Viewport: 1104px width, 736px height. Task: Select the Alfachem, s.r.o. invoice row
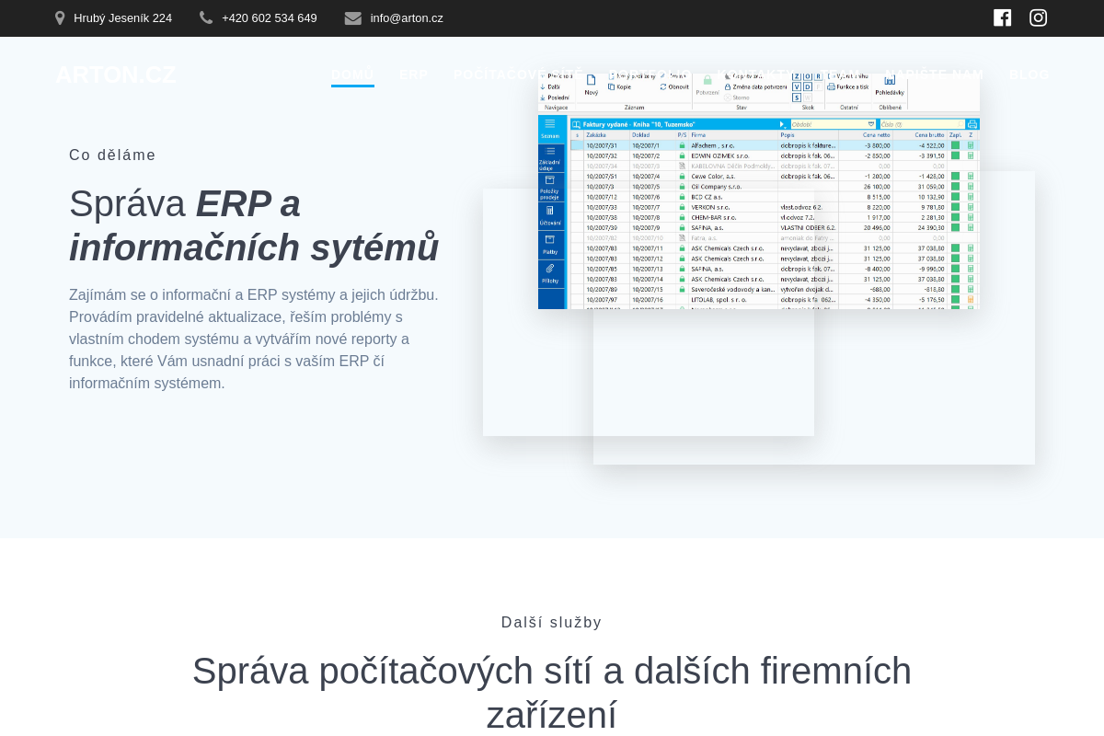[775, 145]
